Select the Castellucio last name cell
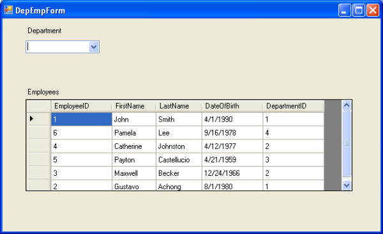The image size is (383, 234). coord(179,160)
